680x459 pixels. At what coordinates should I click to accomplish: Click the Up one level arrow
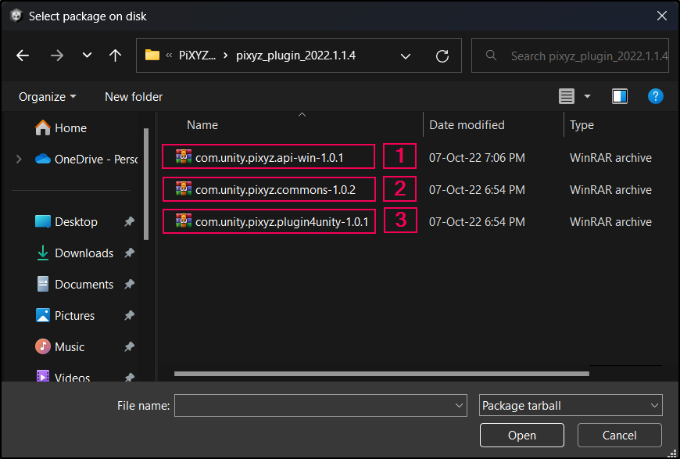coord(116,56)
